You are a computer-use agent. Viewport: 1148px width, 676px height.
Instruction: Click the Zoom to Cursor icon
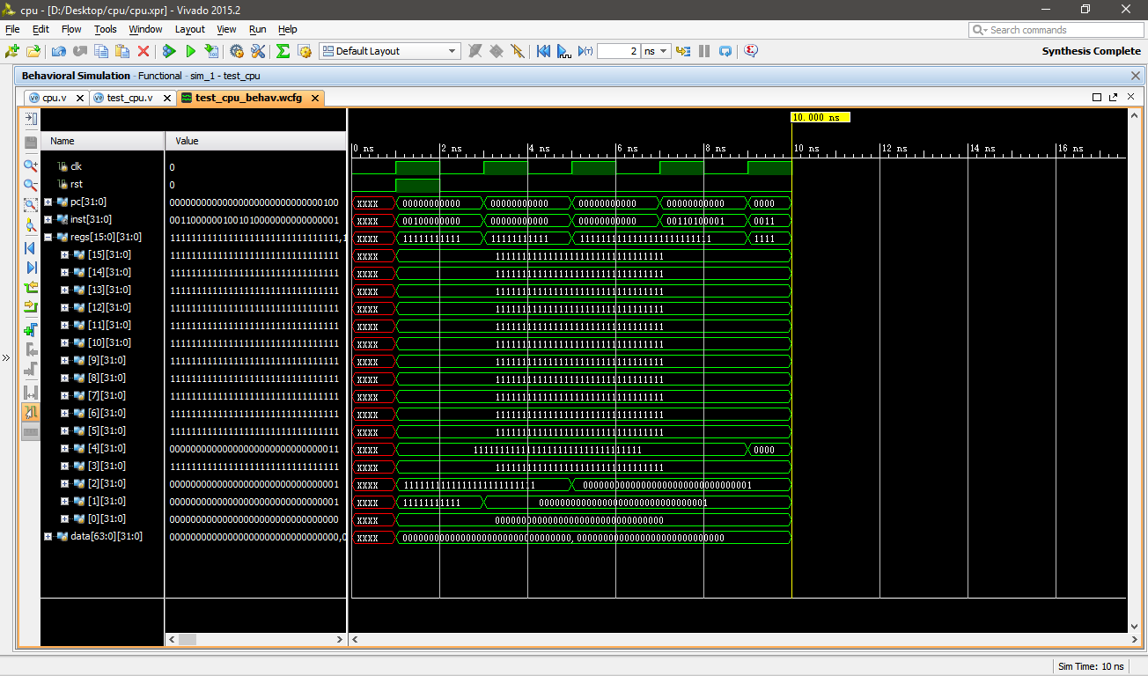(x=31, y=225)
